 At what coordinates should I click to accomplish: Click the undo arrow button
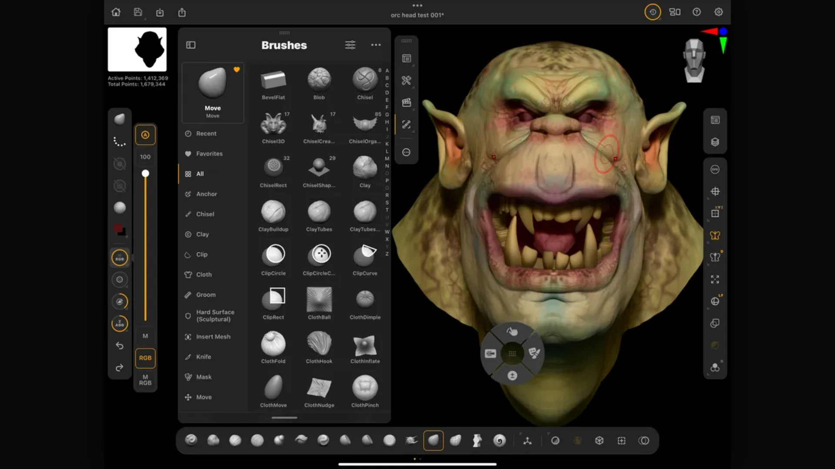click(x=120, y=346)
